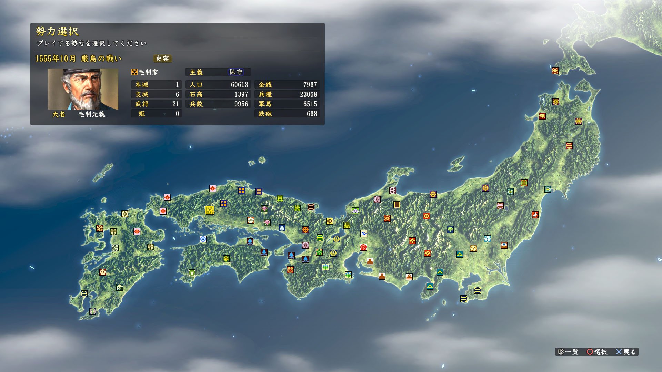Screen dimensions: 662x372
Task: Click the 毛利元就 daimyo portrait
Action: [83, 89]
